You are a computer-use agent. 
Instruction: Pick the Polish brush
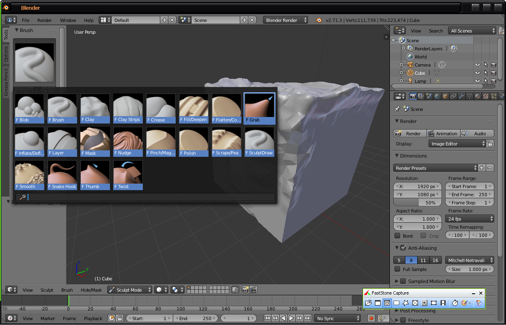tap(194, 142)
